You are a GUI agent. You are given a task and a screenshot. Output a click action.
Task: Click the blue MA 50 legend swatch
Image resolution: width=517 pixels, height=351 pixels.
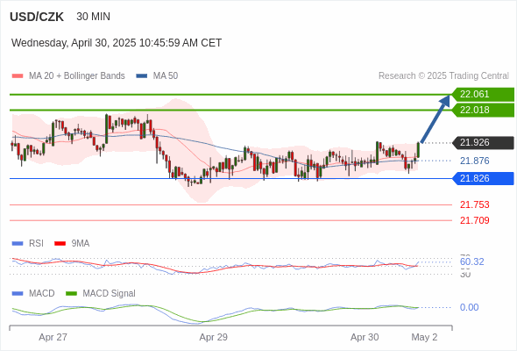pyautogui.click(x=141, y=76)
